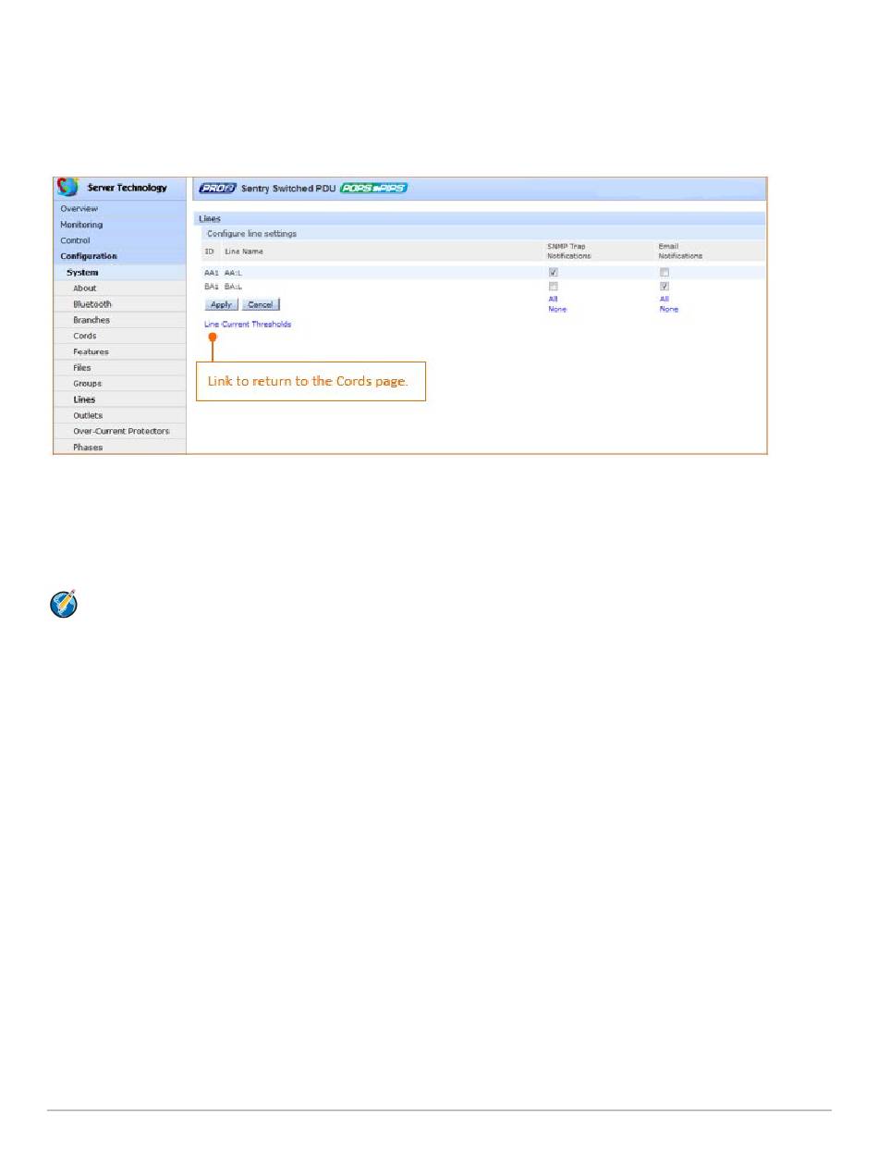Image resolution: width=878 pixels, height=1154 pixels.
Task: Toggle Email Notifications checkbox for line BA1
Action: (664, 287)
